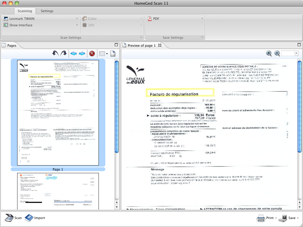Delete the selected page with red X

[x=92, y=53]
